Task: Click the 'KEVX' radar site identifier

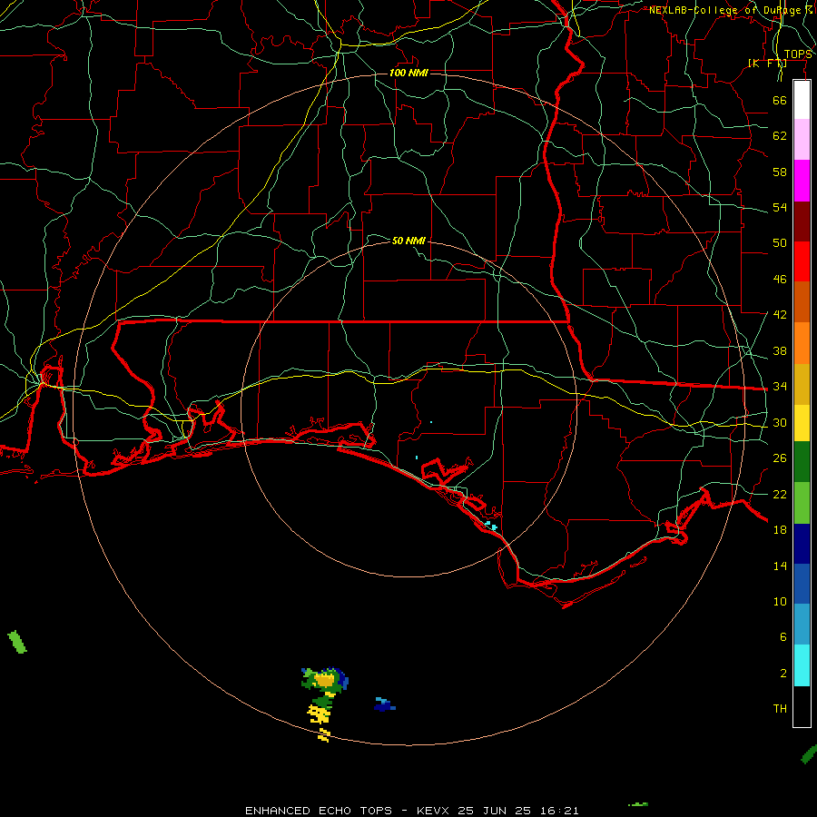Action: 432,811
